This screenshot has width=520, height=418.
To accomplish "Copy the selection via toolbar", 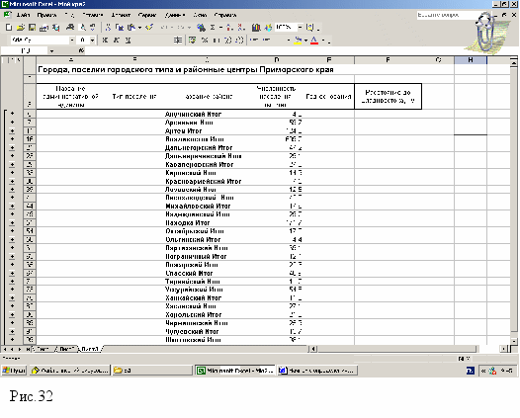I will (119, 28).
